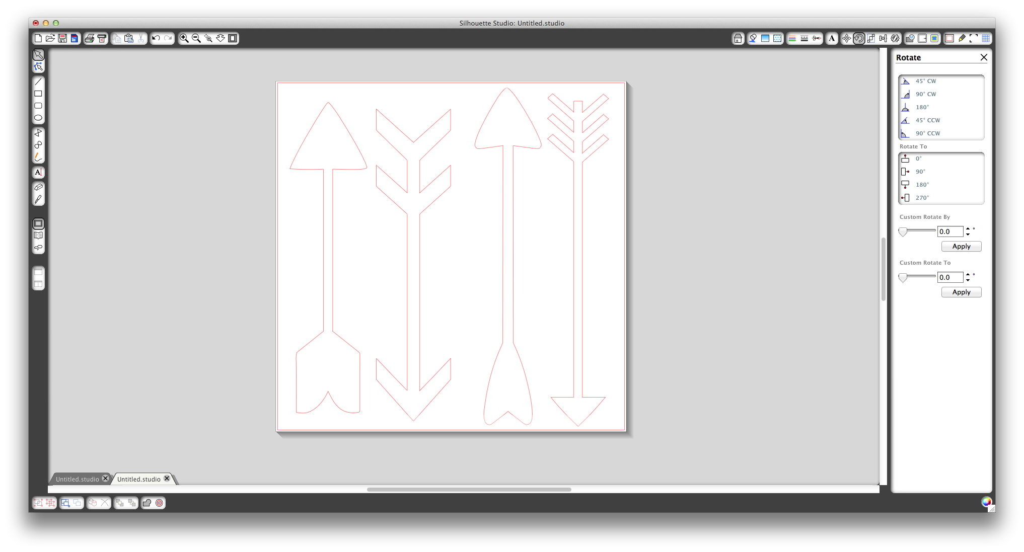1024x552 pixels.
Task: Click the Save to SD card icon
Action: (x=75, y=38)
